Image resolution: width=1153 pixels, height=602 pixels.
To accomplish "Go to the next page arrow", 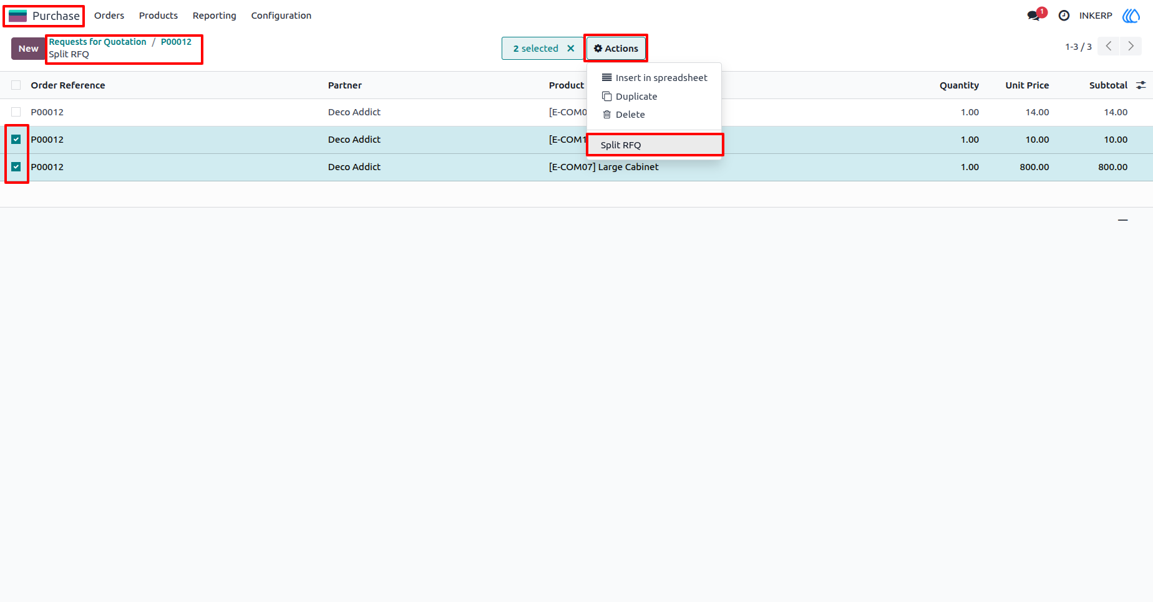I will click(x=1131, y=46).
